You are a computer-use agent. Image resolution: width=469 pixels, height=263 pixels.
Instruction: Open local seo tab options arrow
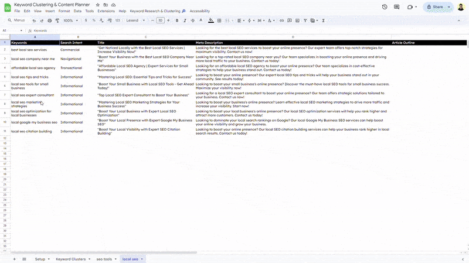point(142,259)
